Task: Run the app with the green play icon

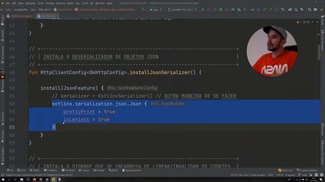Action: click(x=203, y=10)
